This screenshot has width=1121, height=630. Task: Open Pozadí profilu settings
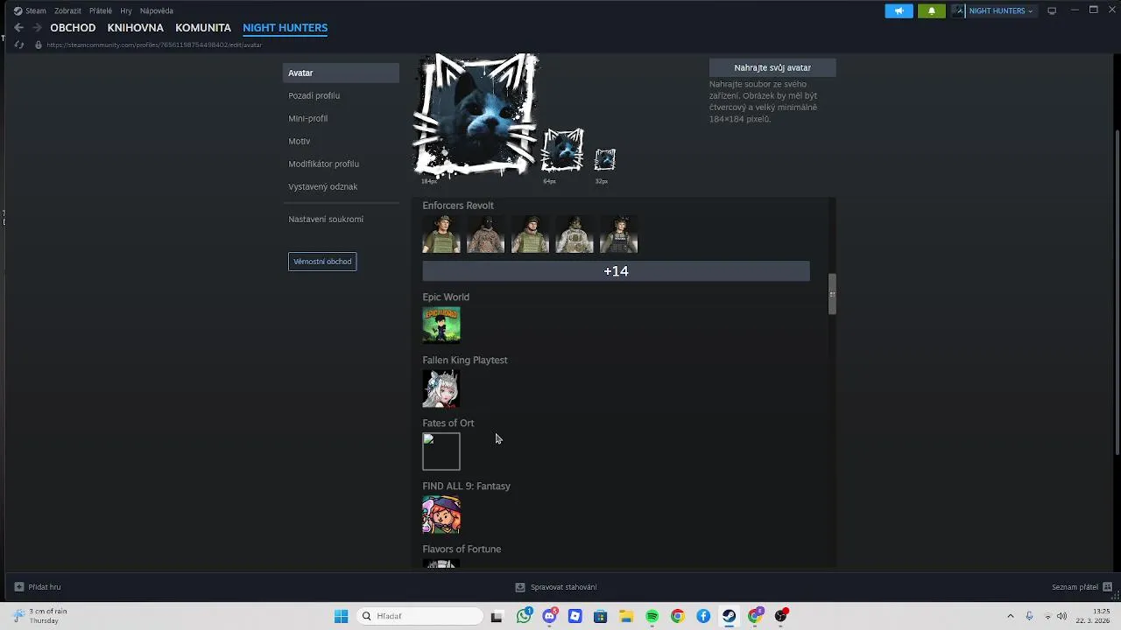[314, 95]
